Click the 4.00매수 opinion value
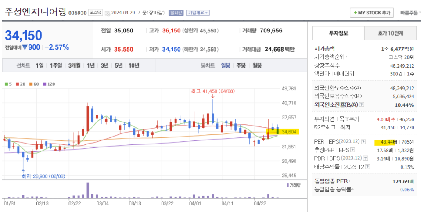Viewport: 424px width, 212px height. tap(386, 119)
